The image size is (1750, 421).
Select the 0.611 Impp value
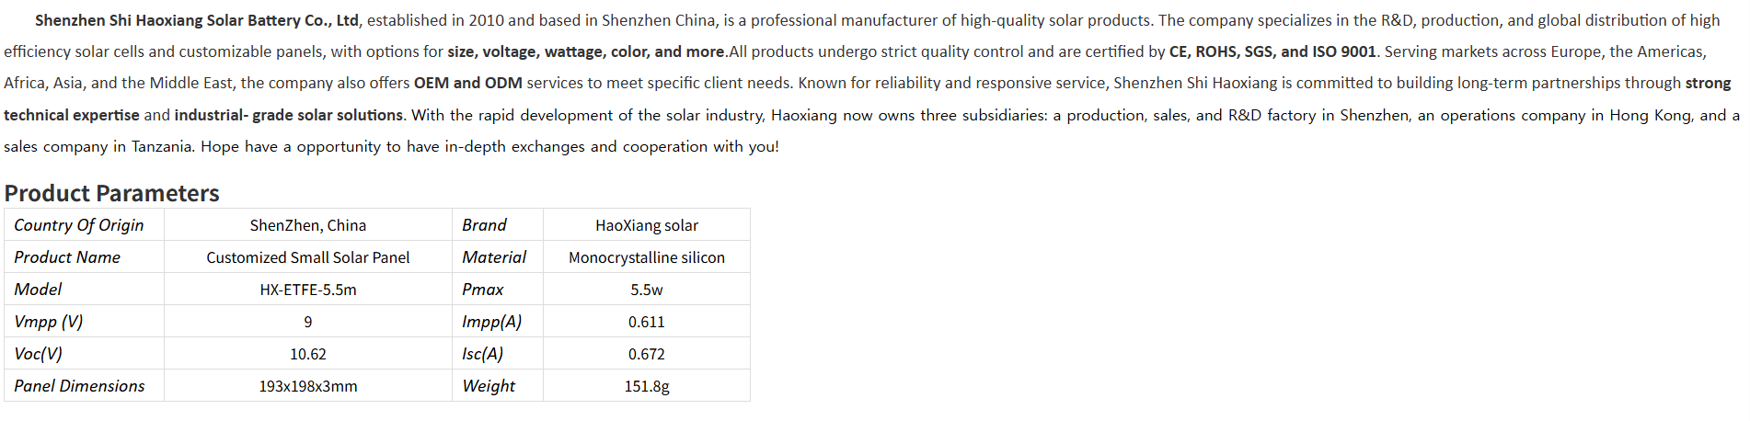click(646, 322)
